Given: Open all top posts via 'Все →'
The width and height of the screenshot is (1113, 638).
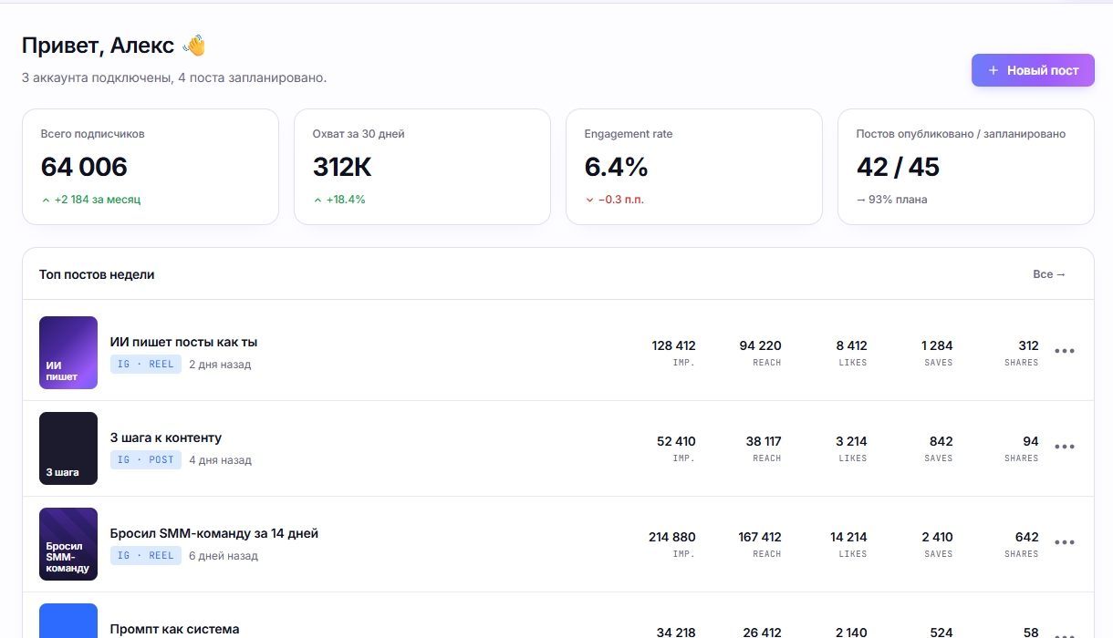Looking at the screenshot, I should pyautogui.click(x=1049, y=274).
